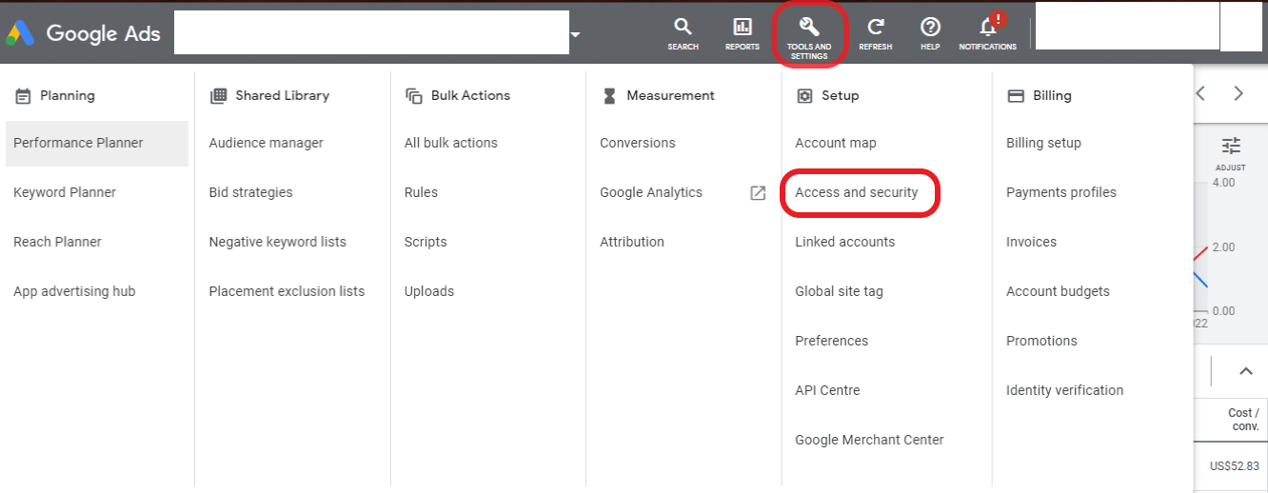Click the Cost / conv. column header

[x=1243, y=419]
